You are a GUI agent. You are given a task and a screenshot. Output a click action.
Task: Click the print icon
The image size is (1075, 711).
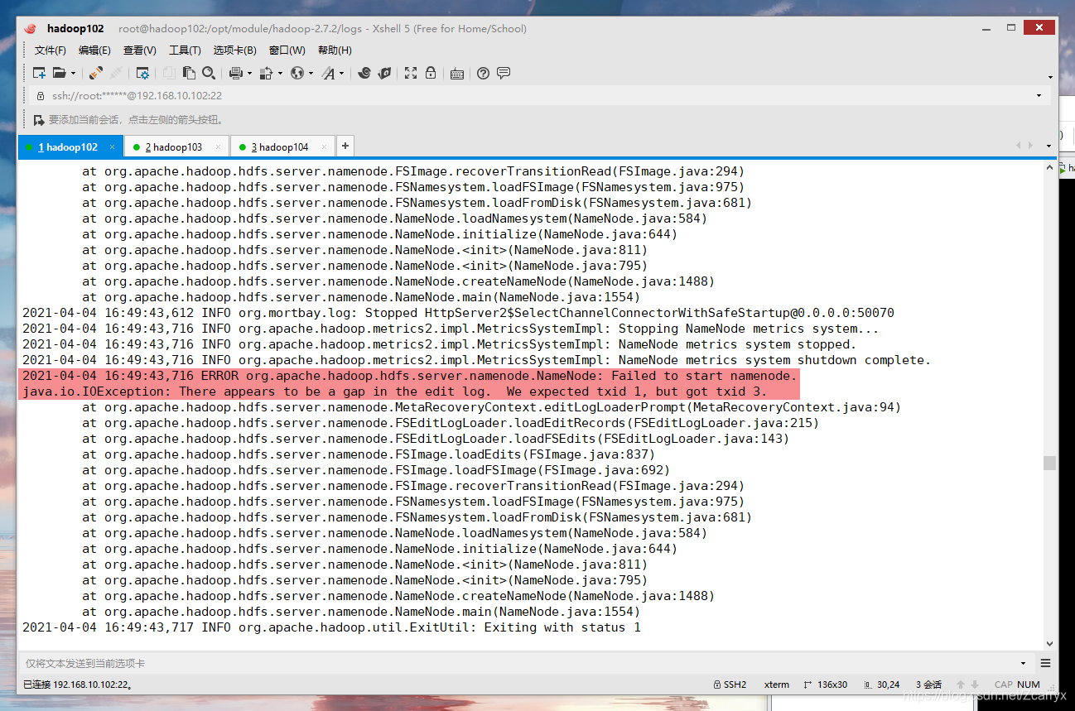(x=235, y=73)
